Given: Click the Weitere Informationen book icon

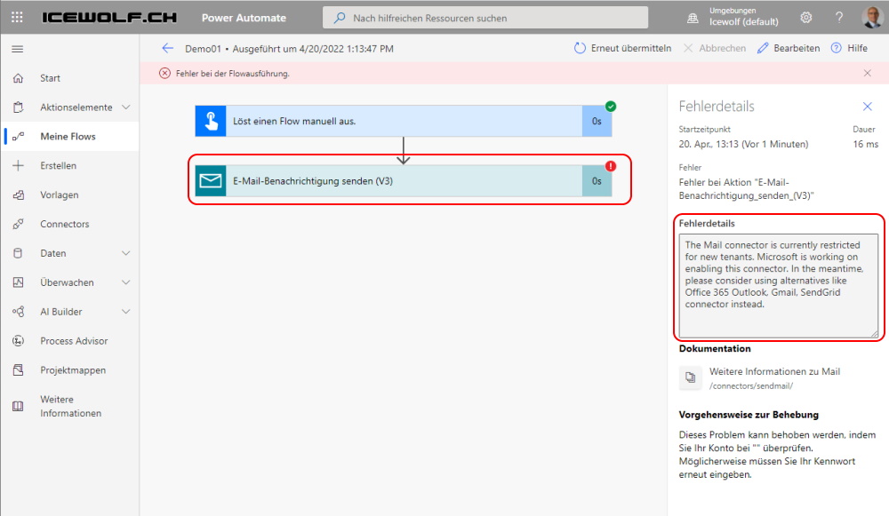Looking at the screenshot, I should point(18,406).
